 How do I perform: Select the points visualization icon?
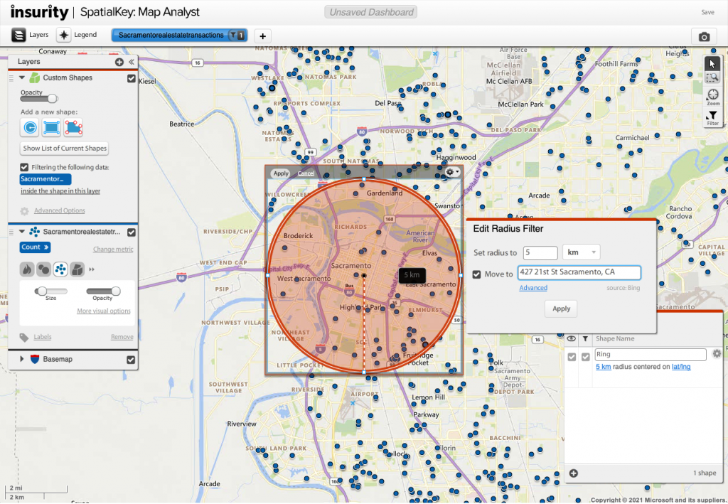[x=60, y=269]
